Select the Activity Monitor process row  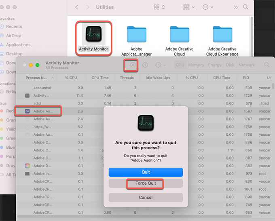[x=144, y=95]
